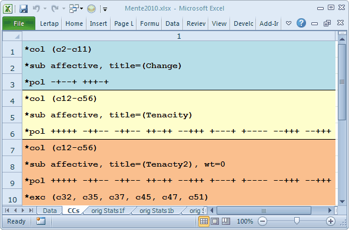Screen dimensions: 349x230
Task: Zoom out with the minus button
Action: [x=262, y=221]
